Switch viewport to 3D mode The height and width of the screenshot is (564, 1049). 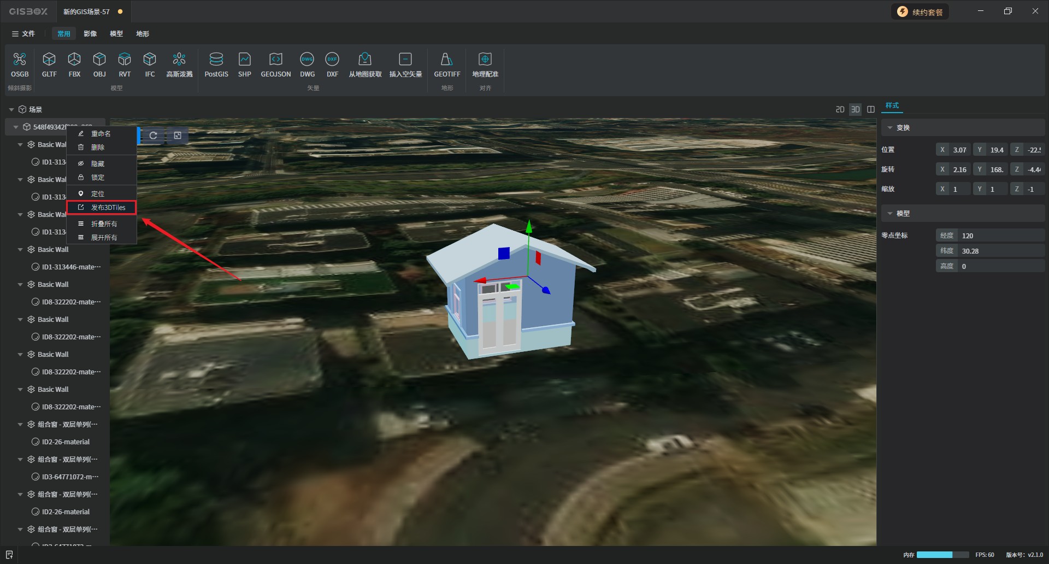[x=855, y=109]
